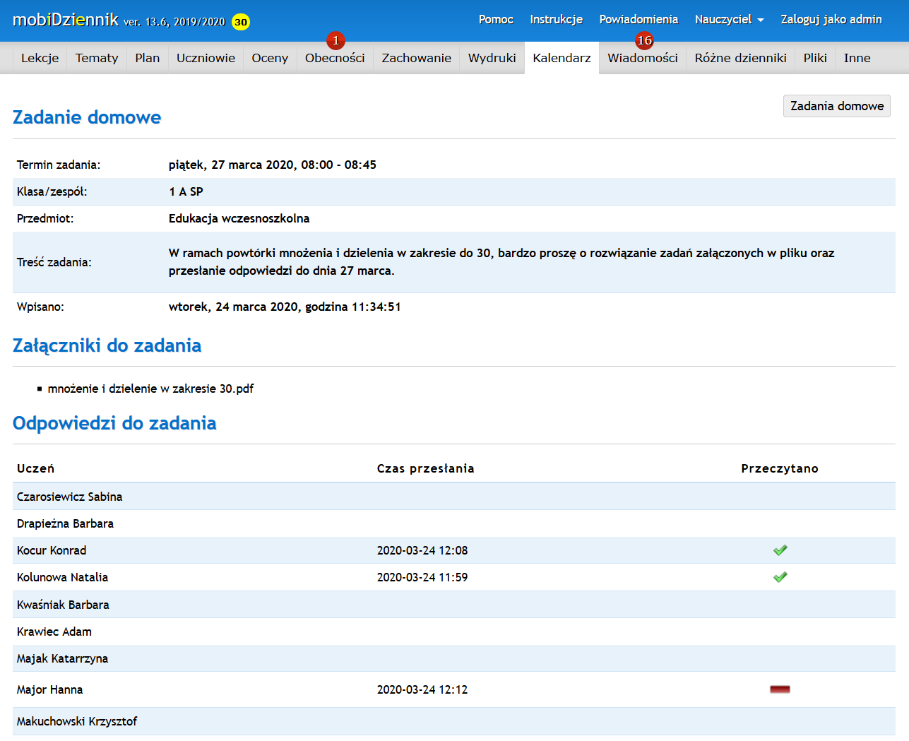The width and height of the screenshot is (909, 741).
Task: Click the red badge 1 on Obecności
Action: tap(336, 41)
